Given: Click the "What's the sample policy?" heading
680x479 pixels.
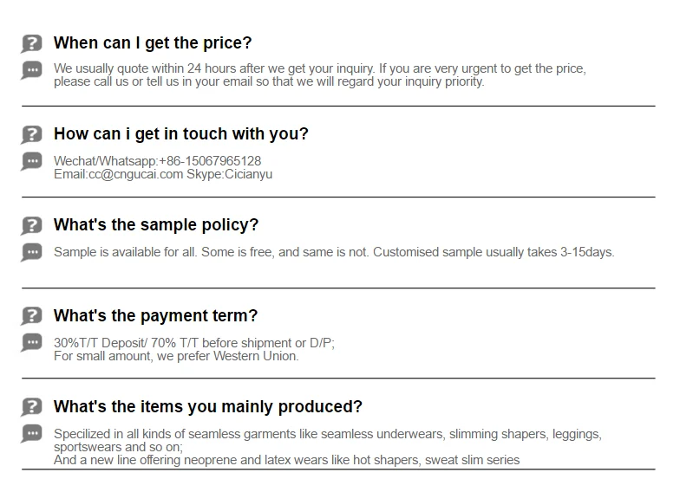Looking at the screenshot, I should [x=156, y=225].
